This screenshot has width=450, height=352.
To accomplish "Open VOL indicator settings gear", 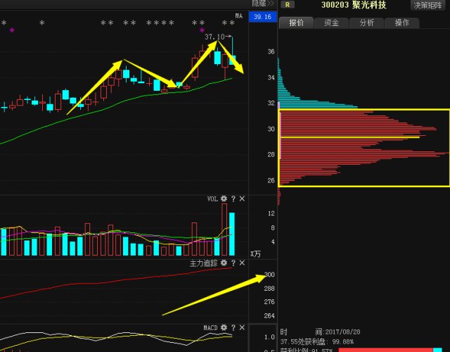I will coord(224,199).
